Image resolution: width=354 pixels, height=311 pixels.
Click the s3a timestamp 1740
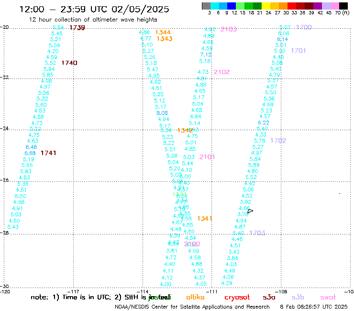[69, 63]
